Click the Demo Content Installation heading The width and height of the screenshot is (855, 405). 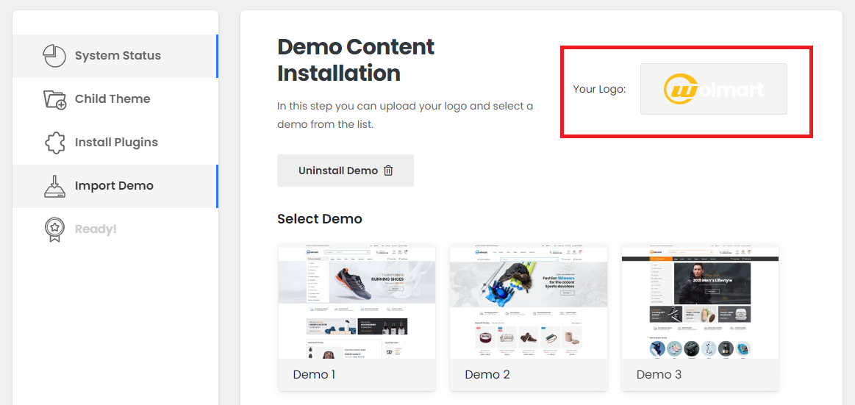coord(356,60)
